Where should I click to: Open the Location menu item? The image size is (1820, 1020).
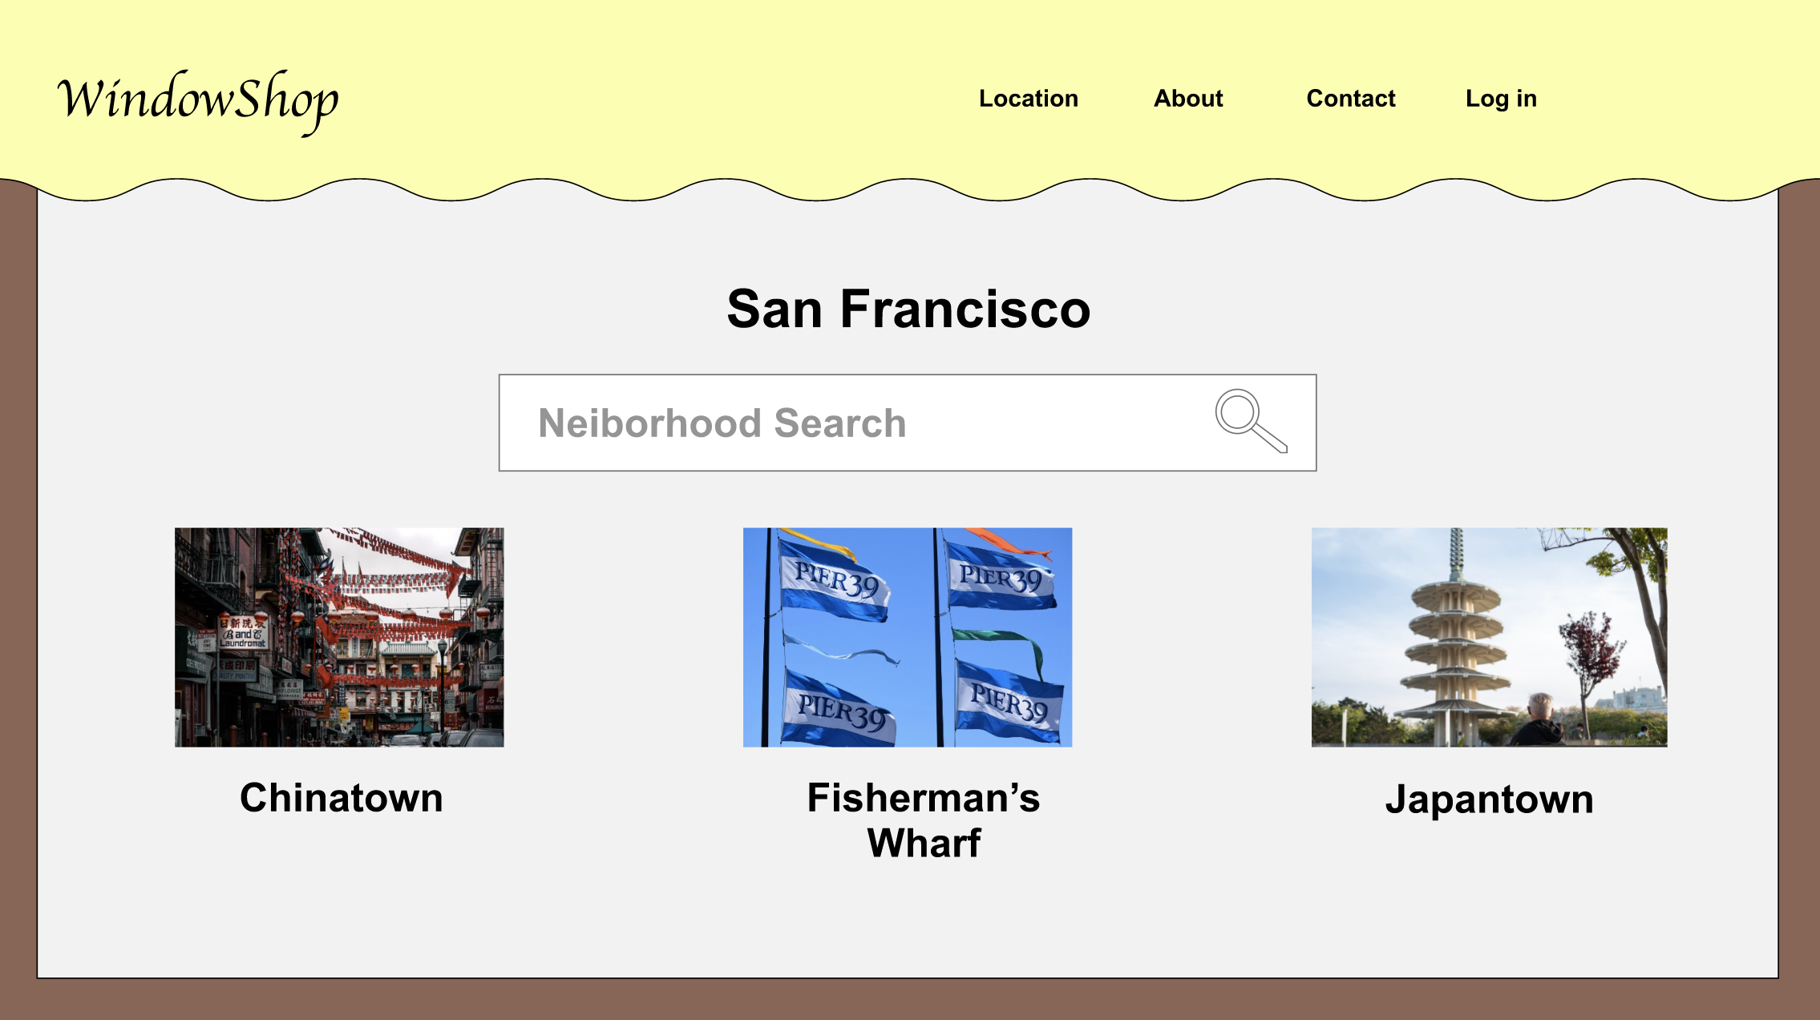click(1028, 99)
